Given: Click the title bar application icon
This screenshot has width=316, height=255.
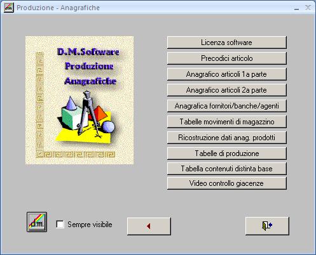Looking at the screenshot, I should [x=9, y=8].
